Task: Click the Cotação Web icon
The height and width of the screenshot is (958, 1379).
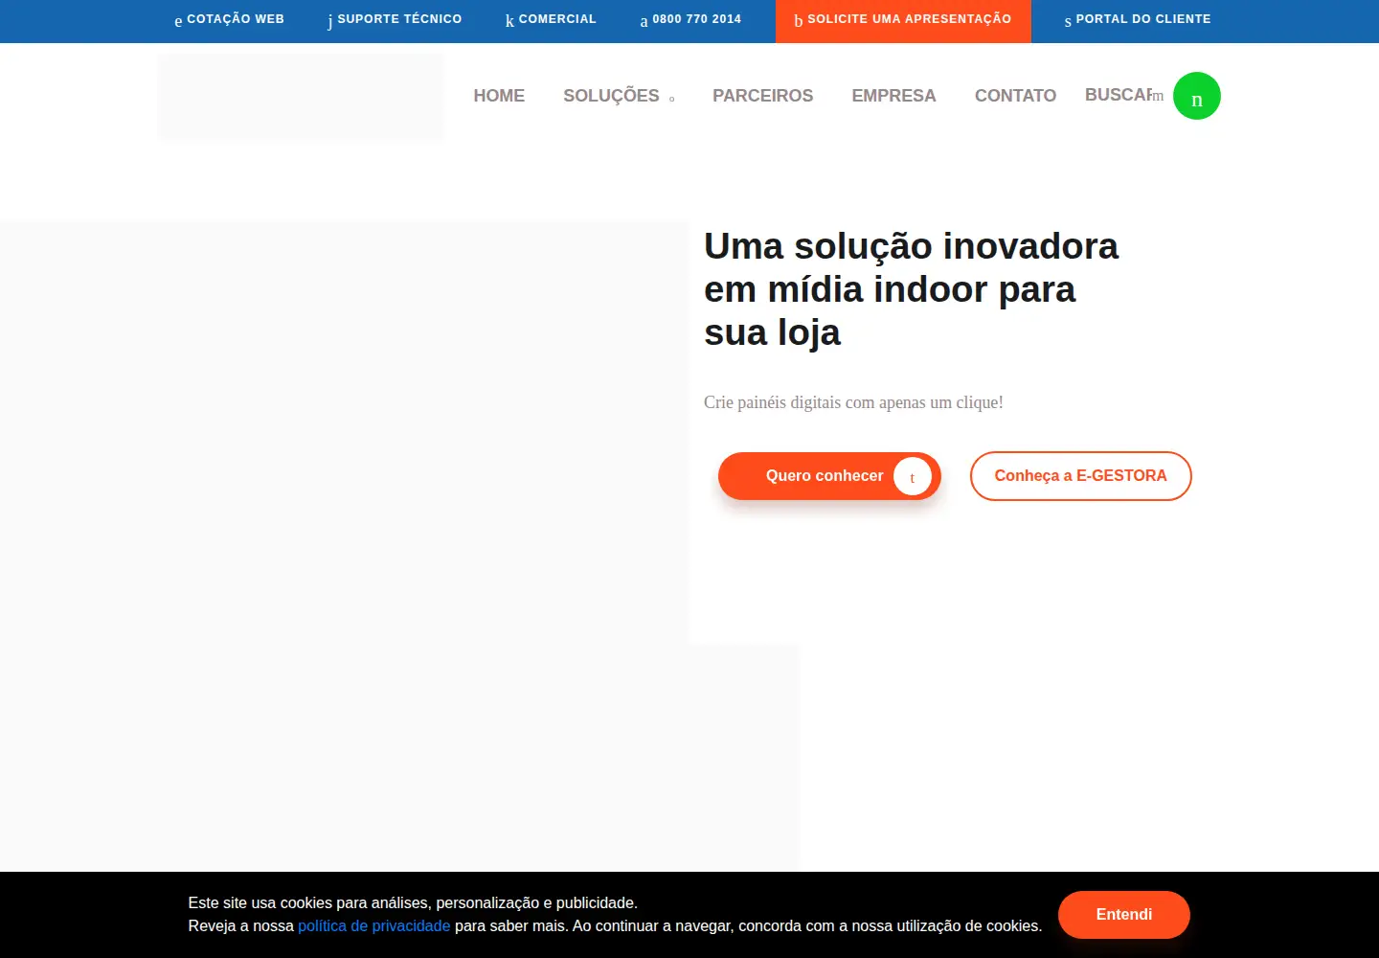Action: (178, 21)
